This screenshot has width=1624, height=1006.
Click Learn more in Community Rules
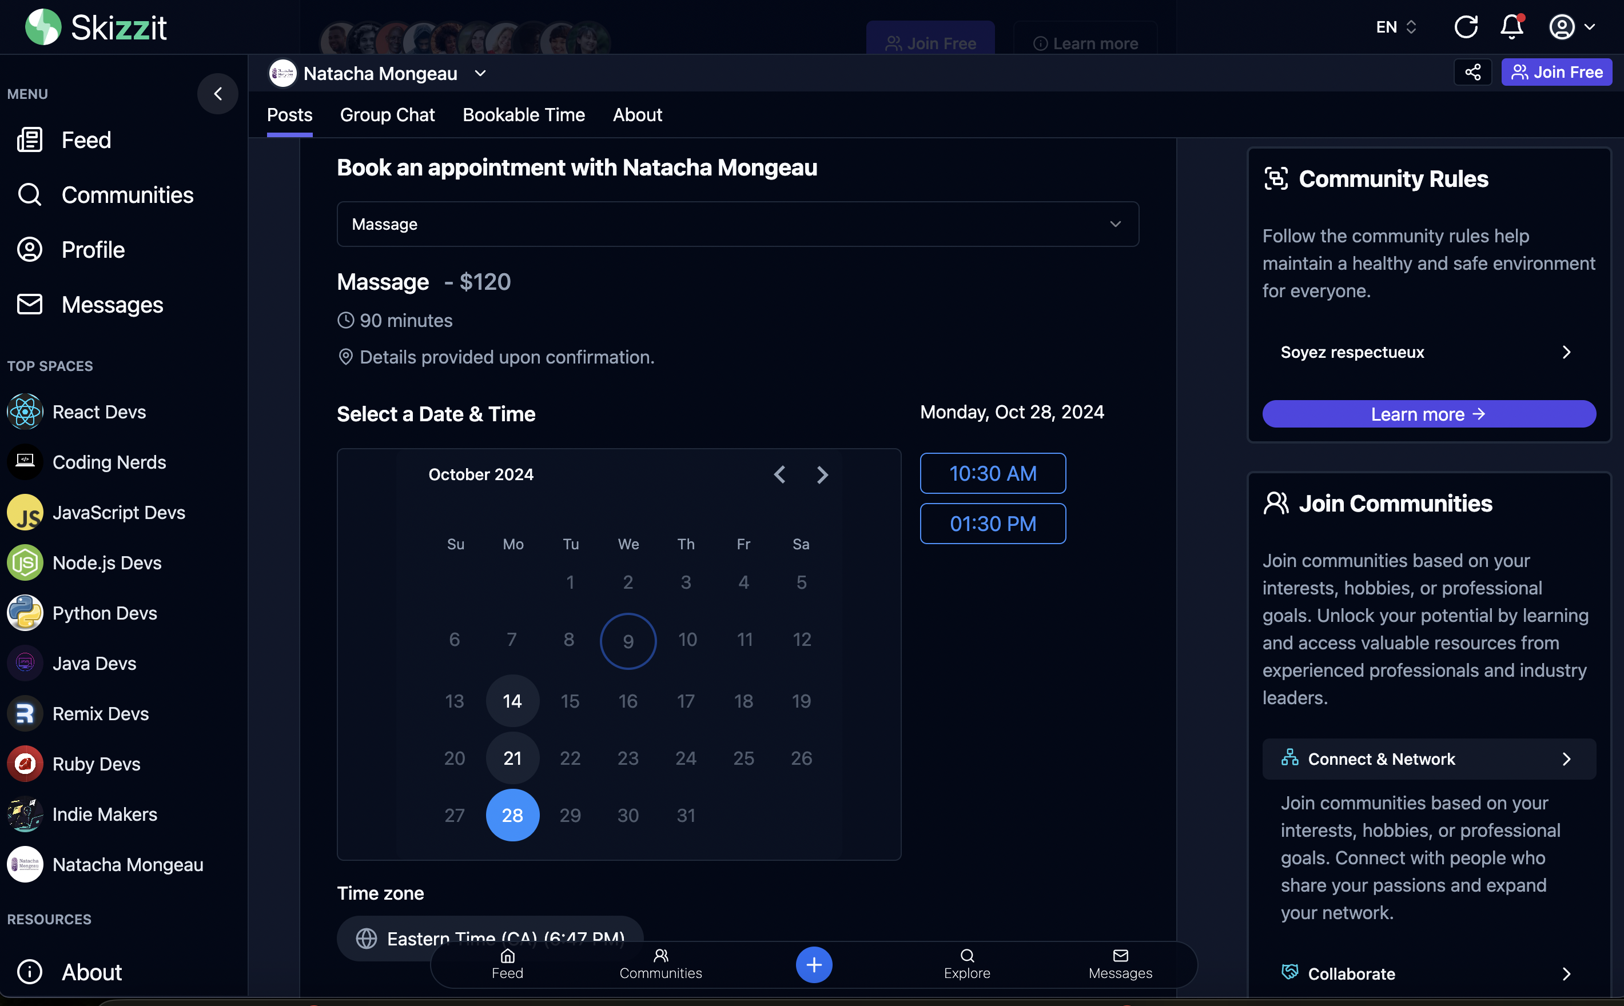point(1428,414)
